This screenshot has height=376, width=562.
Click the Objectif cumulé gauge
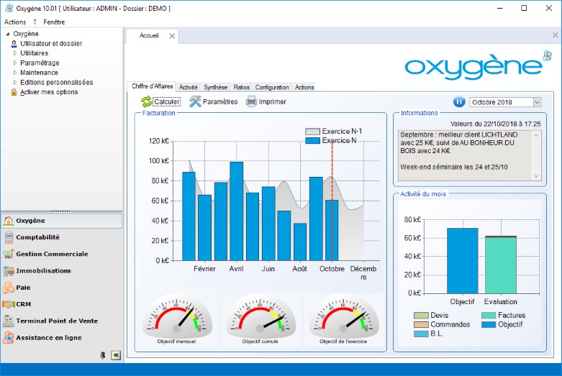(x=260, y=316)
